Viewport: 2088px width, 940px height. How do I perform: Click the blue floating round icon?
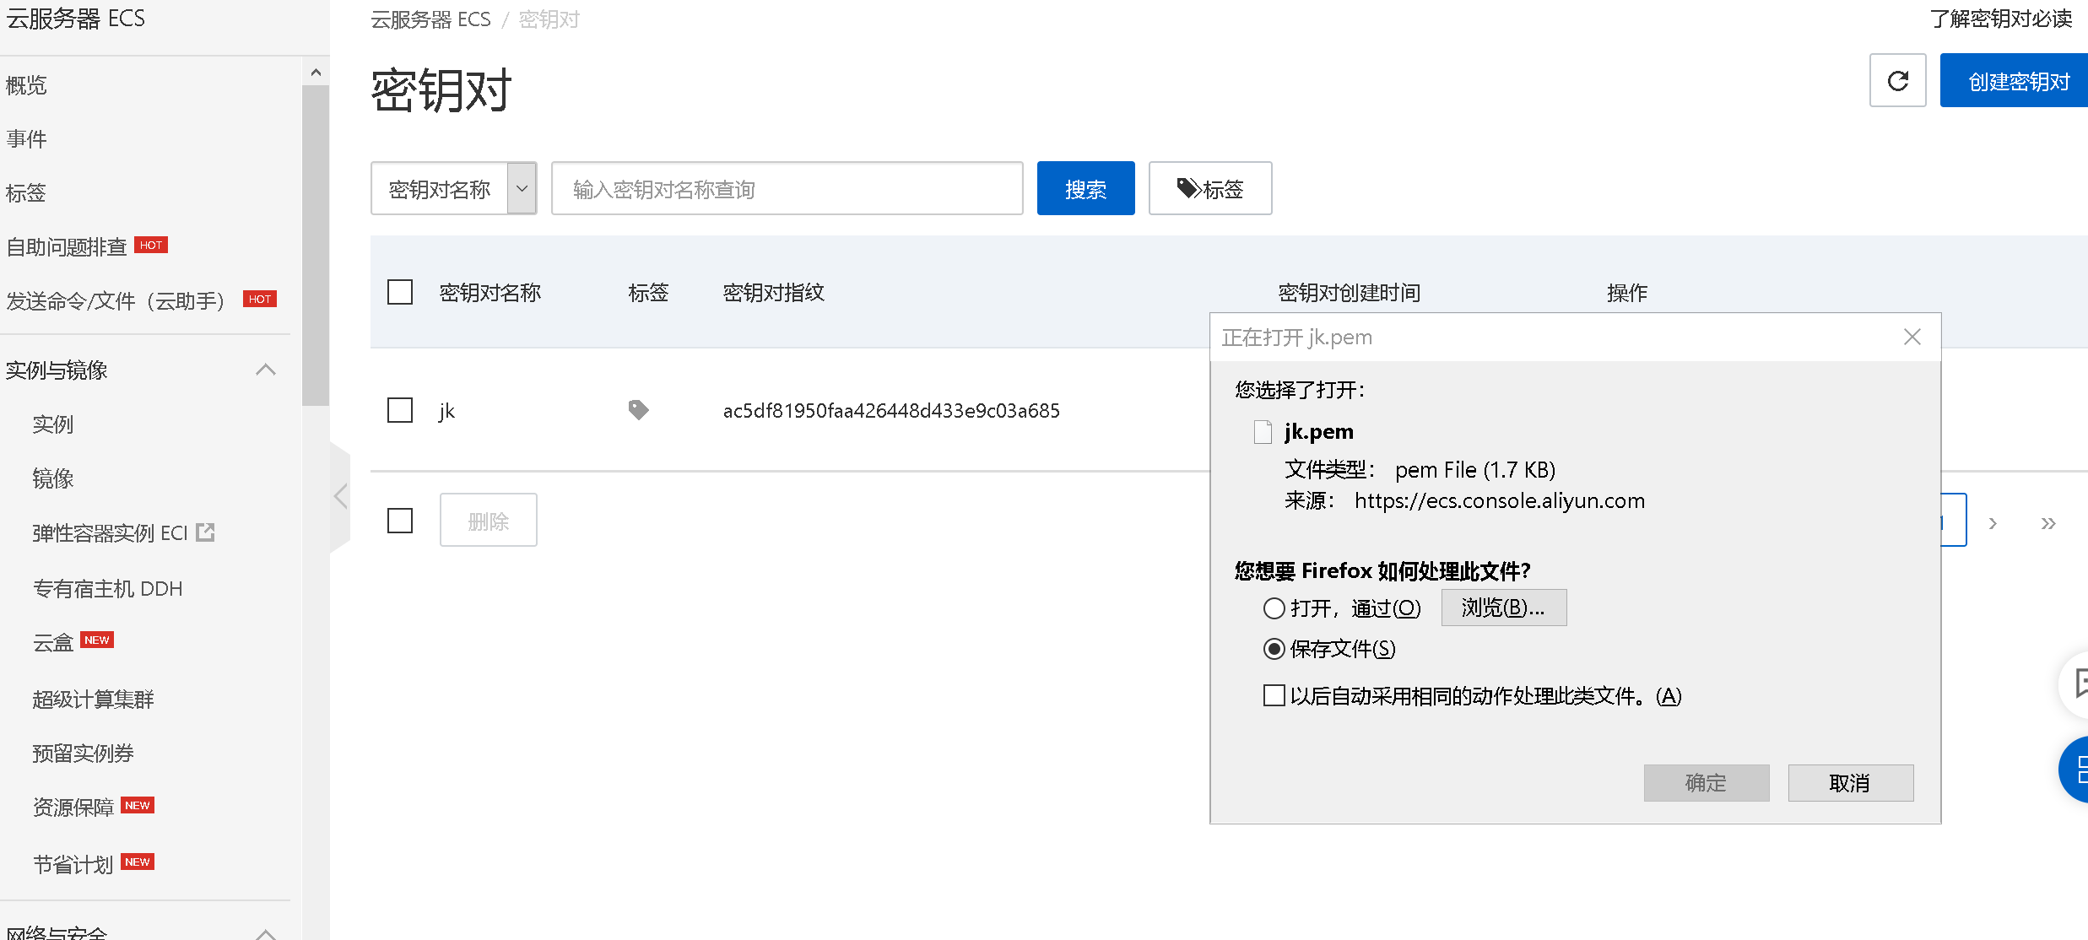[x=2074, y=770]
